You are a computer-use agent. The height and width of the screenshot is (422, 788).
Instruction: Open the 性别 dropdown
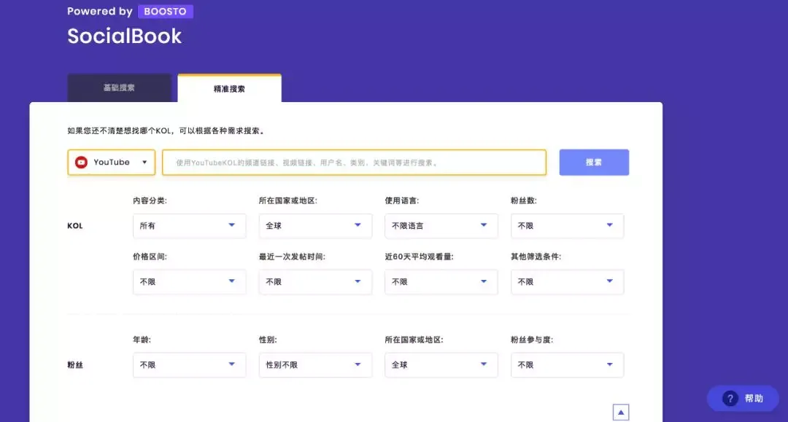click(x=315, y=365)
